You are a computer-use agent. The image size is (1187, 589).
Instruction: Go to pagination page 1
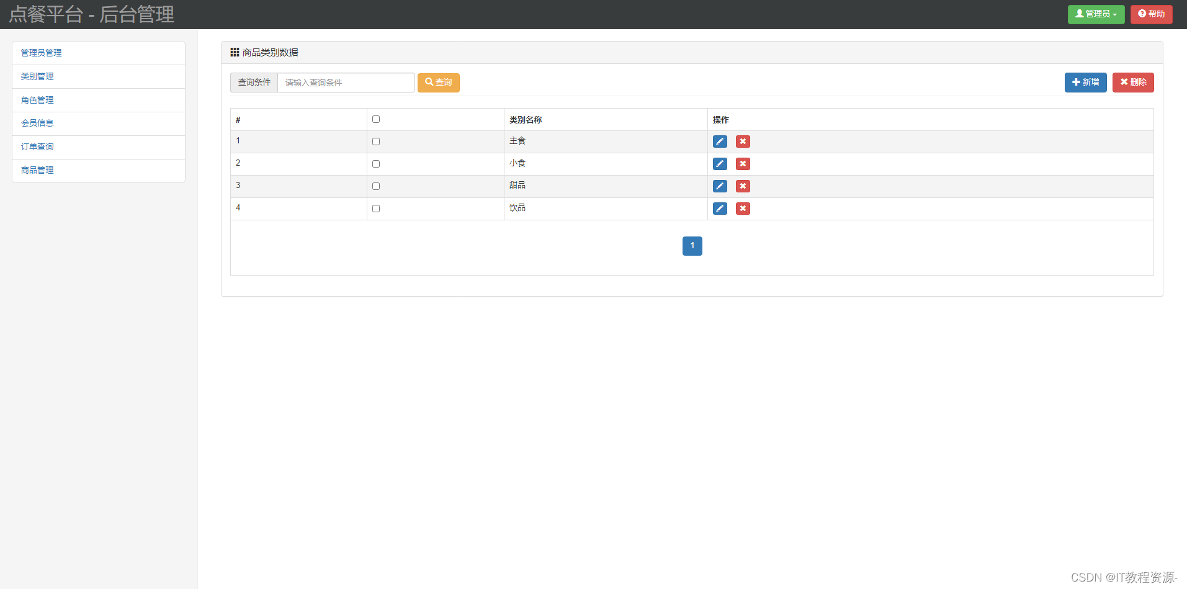pos(692,246)
